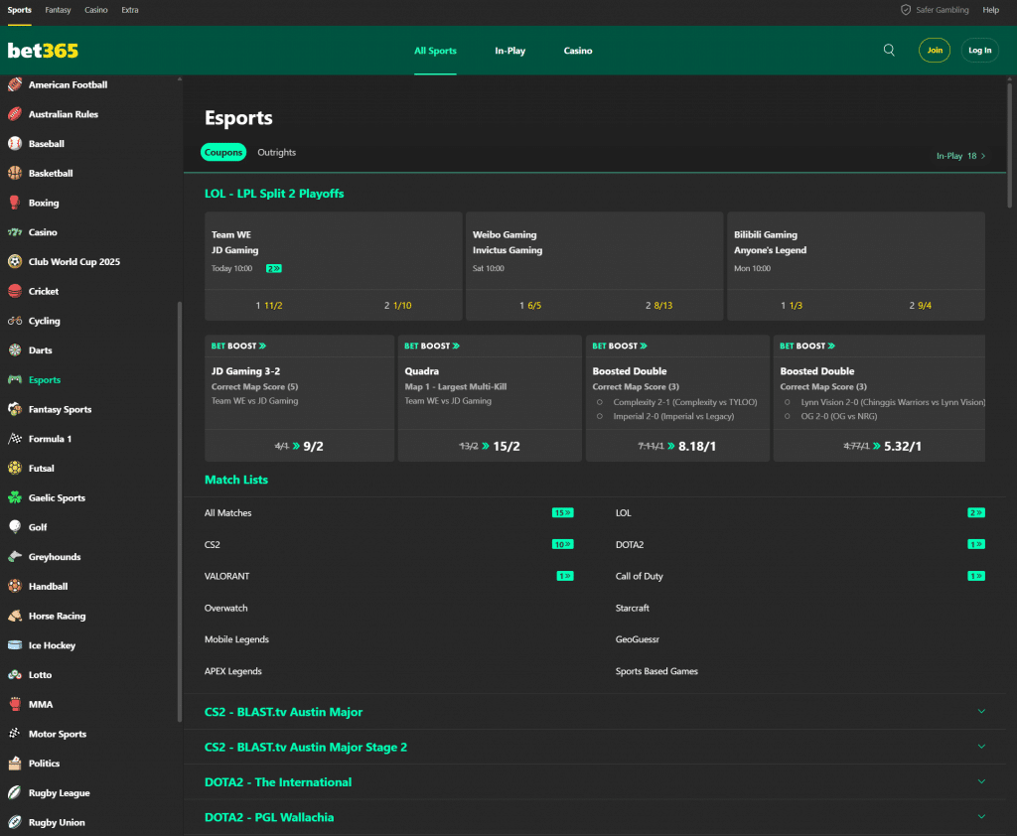Bet on JD Gaming at 1/10

[x=397, y=306]
